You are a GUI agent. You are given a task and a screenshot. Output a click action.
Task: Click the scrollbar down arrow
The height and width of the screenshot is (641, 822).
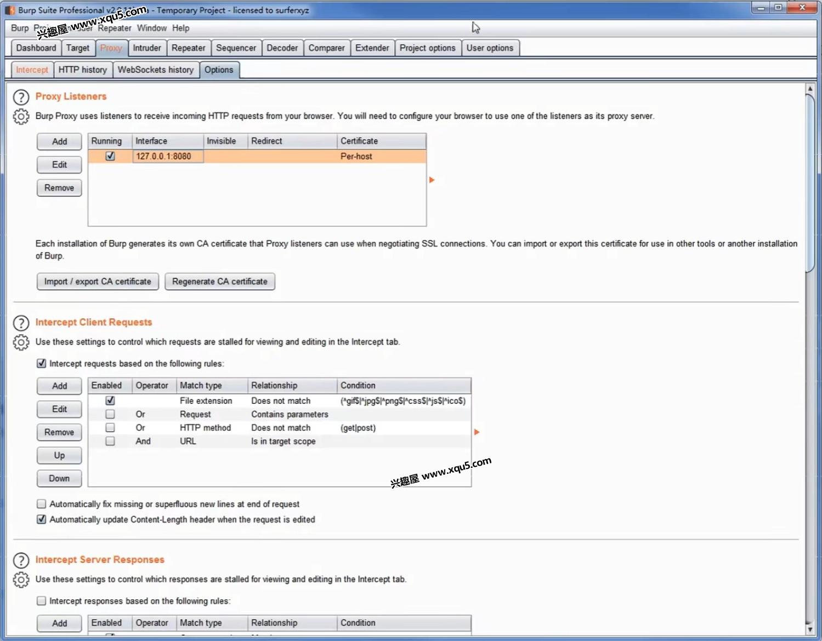click(810, 629)
